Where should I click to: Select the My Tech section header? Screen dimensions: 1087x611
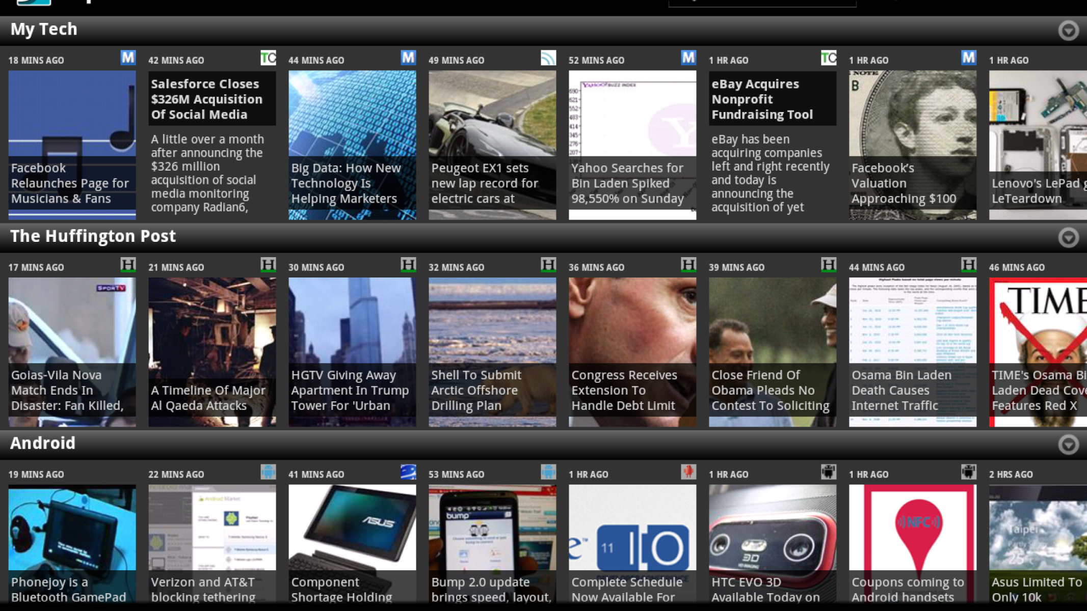[x=44, y=30]
